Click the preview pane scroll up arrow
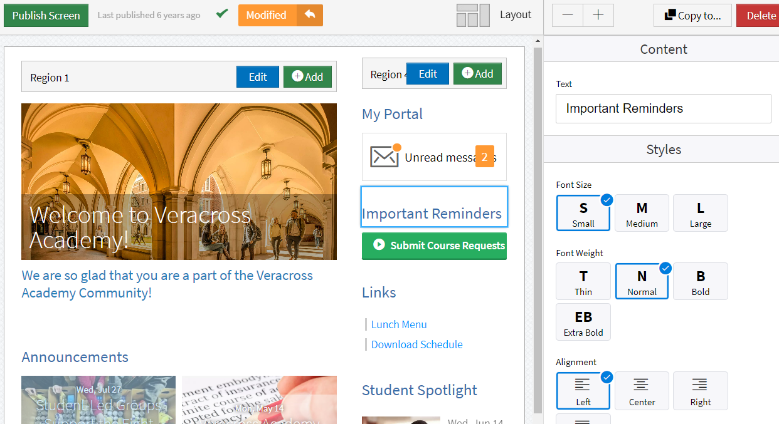The height and width of the screenshot is (424, 779). coord(538,41)
